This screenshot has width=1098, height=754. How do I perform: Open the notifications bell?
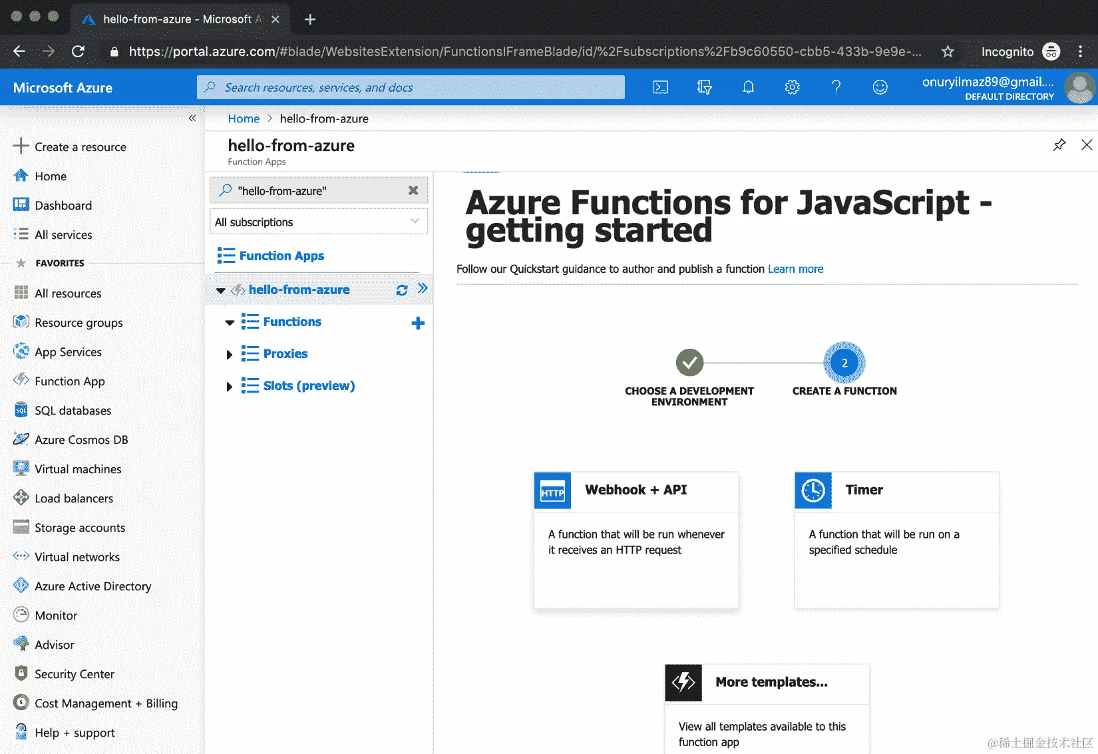(x=748, y=87)
